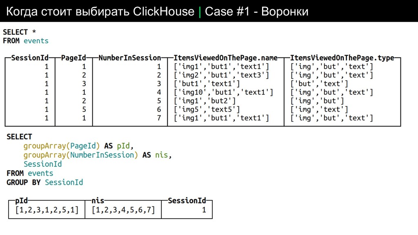This screenshot has height=235, width=418.
Task: Click the cell ['img10','but1','text1']
Action: 224,92
